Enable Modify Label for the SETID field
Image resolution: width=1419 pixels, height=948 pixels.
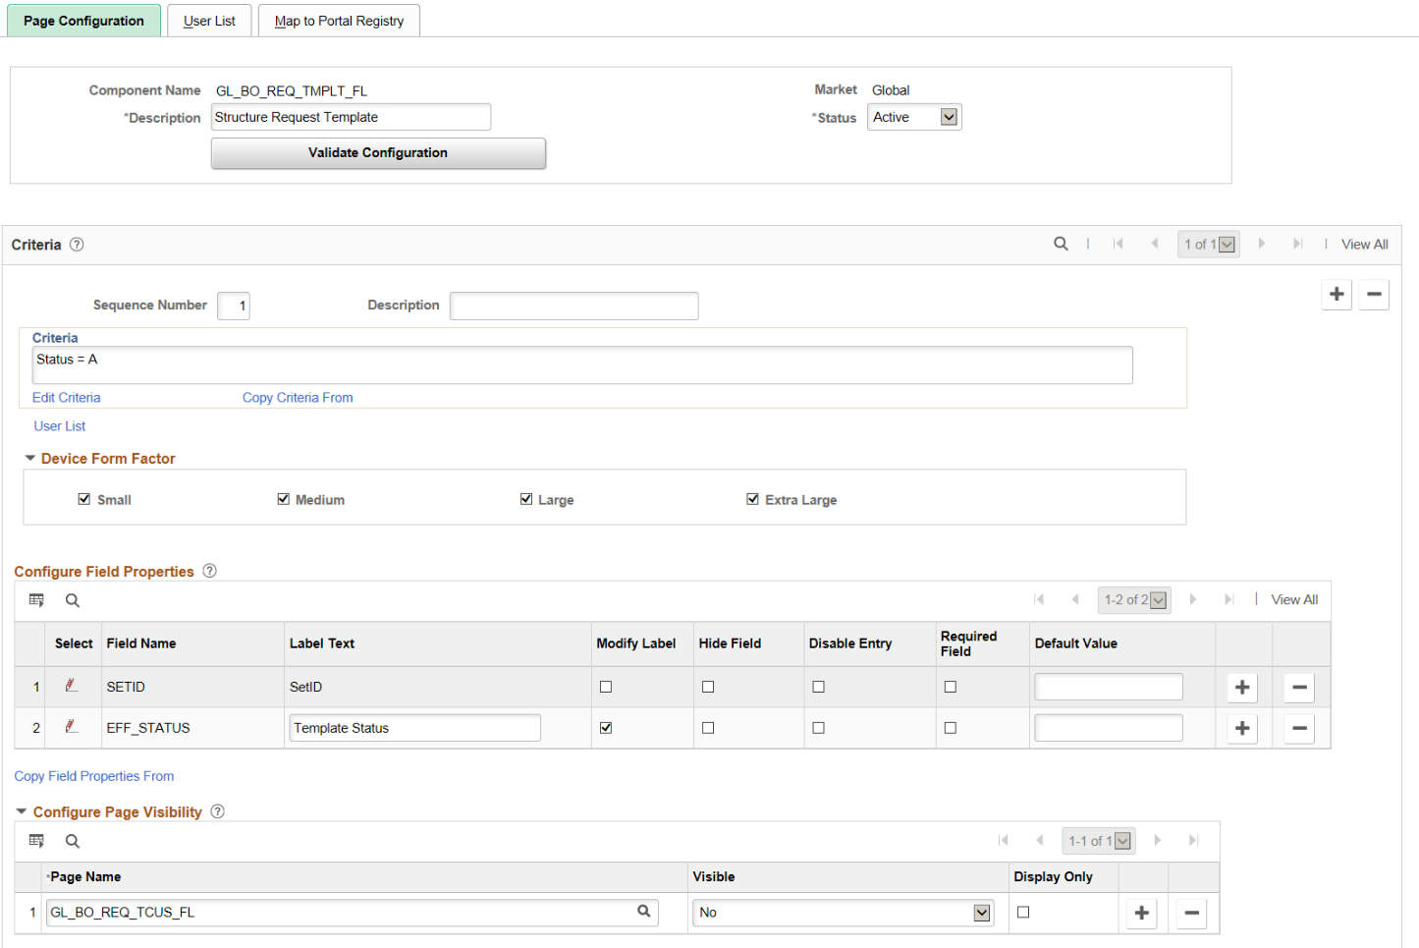click(606, 686)
